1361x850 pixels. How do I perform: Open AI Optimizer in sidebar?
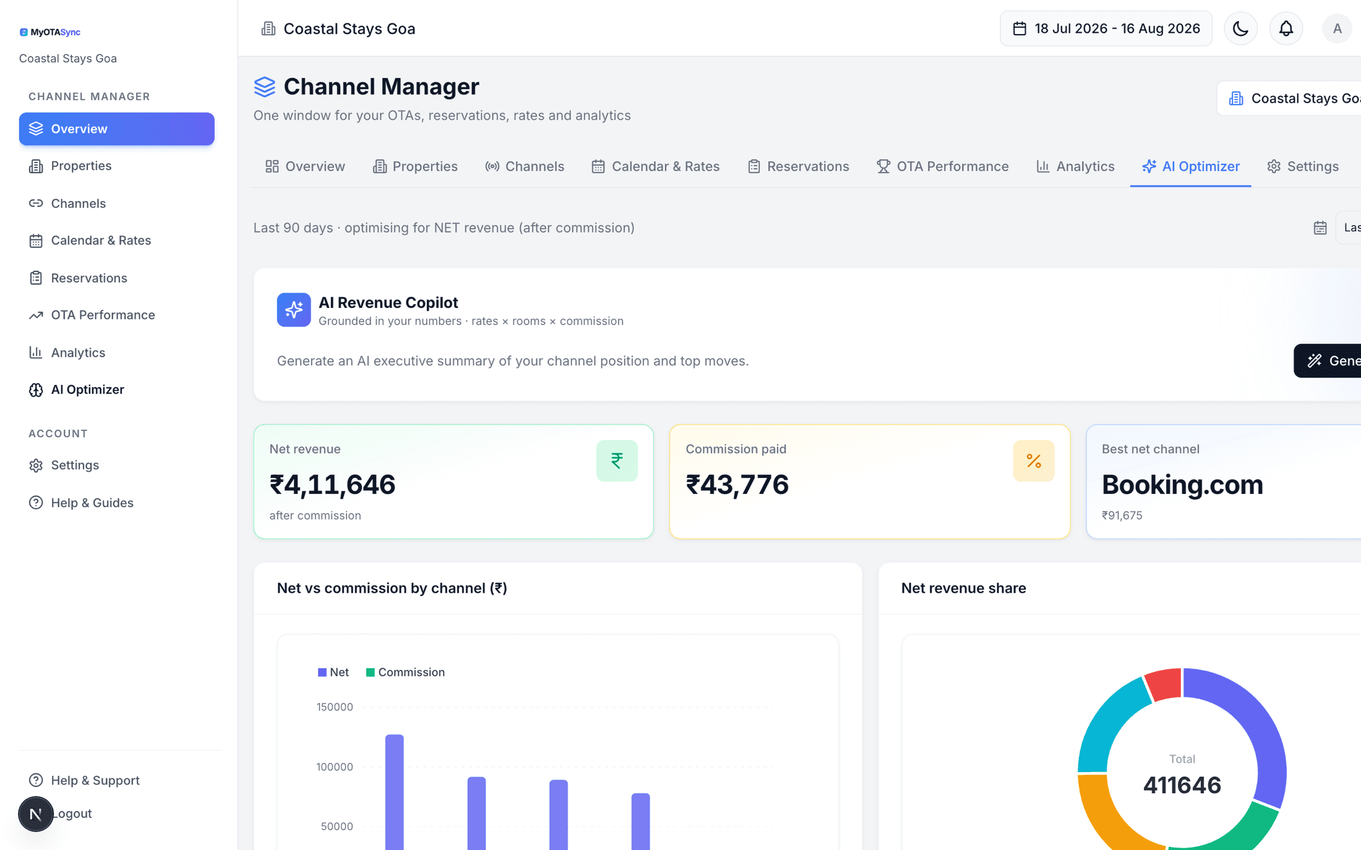point(117,389)
